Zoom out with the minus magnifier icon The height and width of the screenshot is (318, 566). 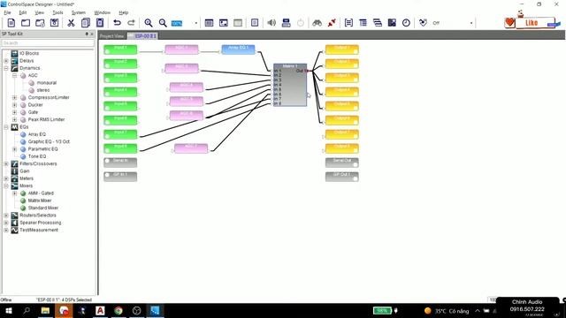tap(163, 23)
